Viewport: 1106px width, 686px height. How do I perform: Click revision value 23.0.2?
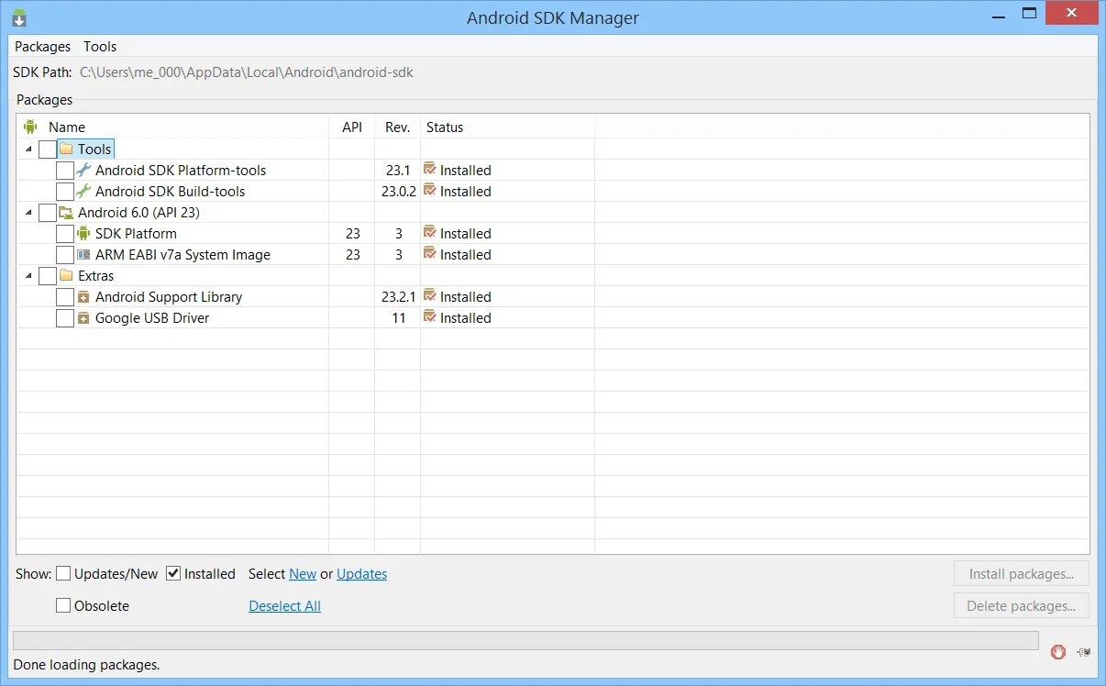pos(399,192)
